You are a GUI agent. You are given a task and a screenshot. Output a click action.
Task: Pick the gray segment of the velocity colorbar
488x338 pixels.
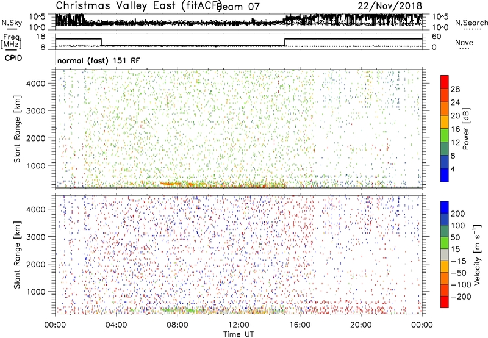point(445,255)
